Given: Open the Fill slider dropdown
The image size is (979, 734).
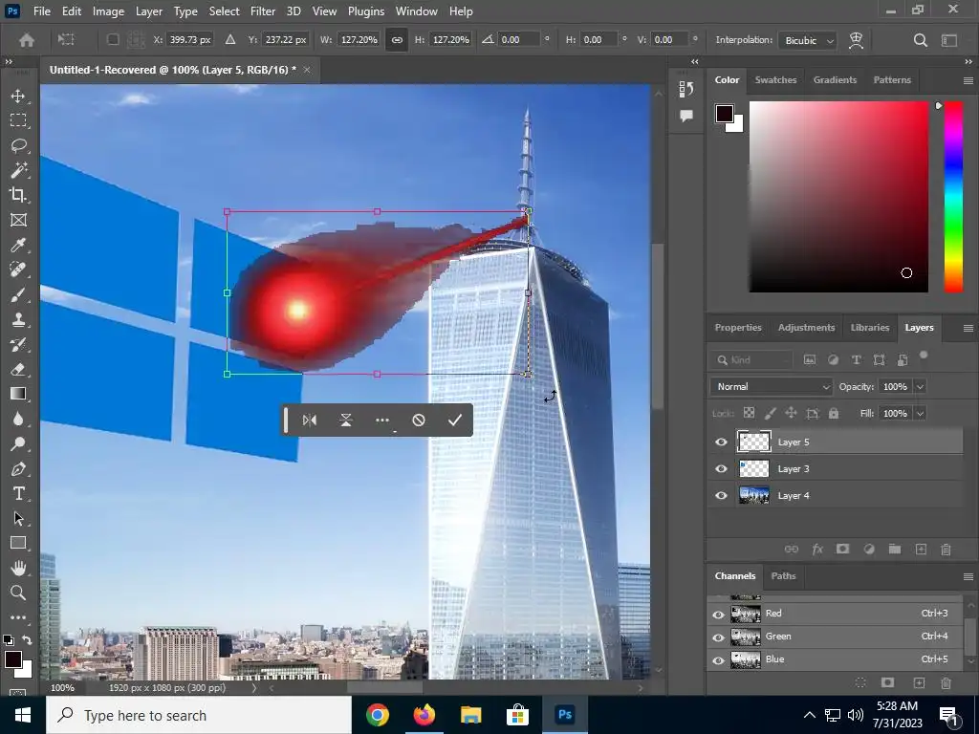Looking at the screenshot, I should (x=920, y=413).
